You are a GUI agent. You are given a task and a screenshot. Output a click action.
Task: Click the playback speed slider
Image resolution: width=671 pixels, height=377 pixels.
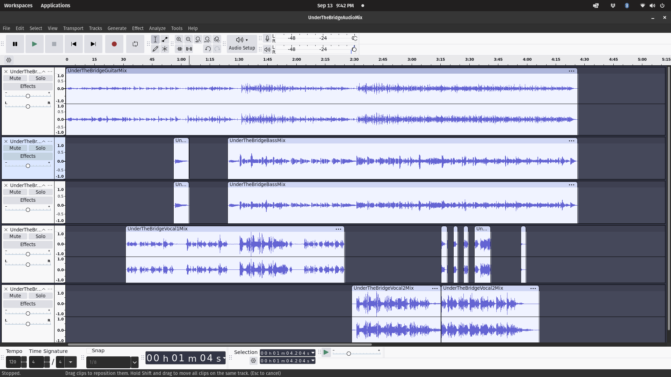click(356, 353)
